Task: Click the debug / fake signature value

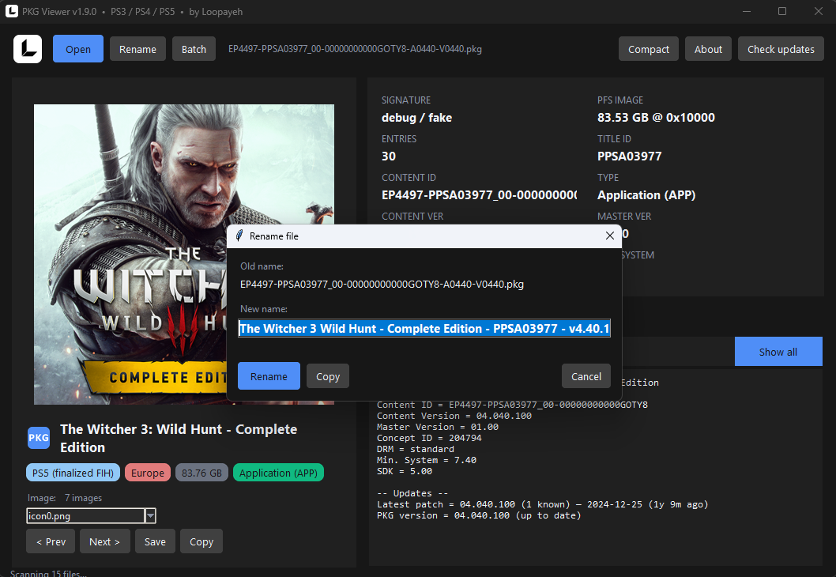Action: tap(417, 118)
